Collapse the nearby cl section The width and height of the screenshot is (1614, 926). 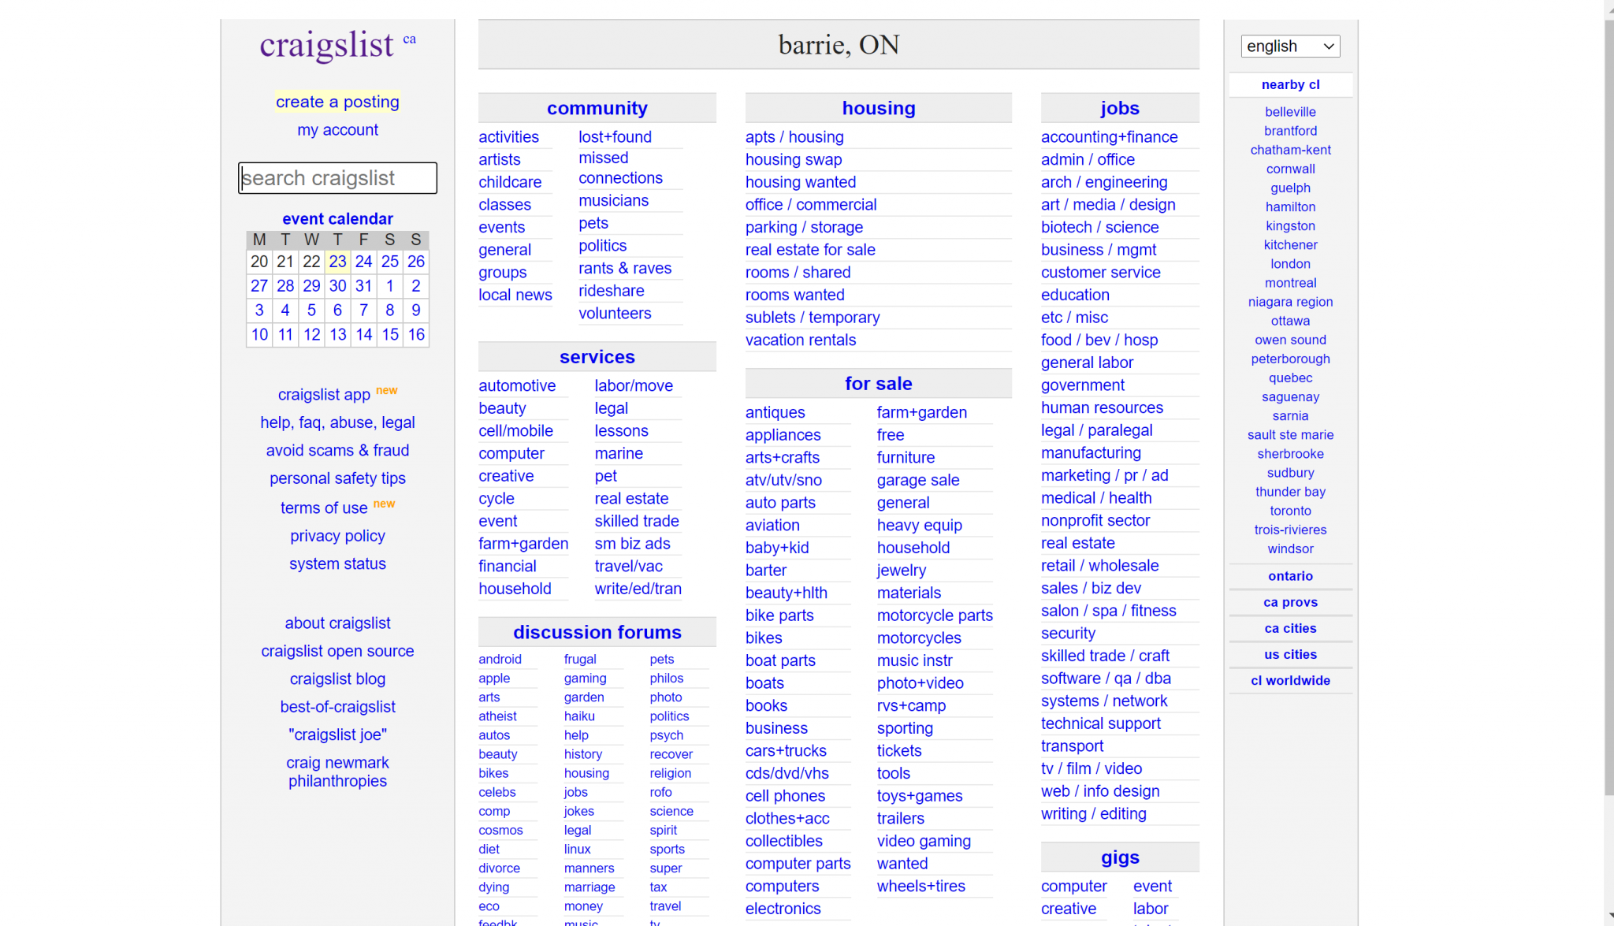1290,84
